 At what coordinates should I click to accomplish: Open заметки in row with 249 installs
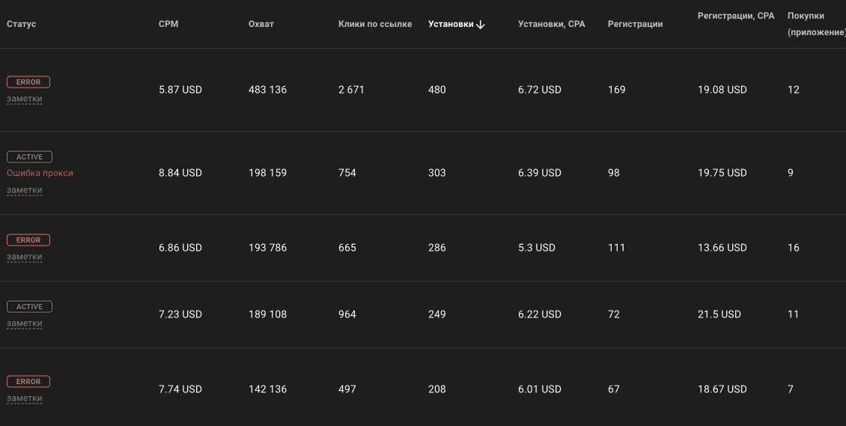(x=24, y=324)
